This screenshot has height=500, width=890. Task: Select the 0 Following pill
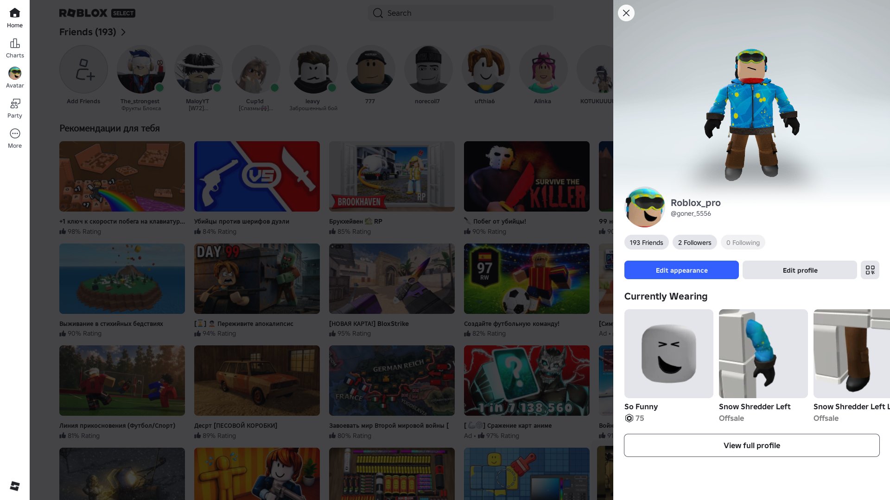[743, 243]
